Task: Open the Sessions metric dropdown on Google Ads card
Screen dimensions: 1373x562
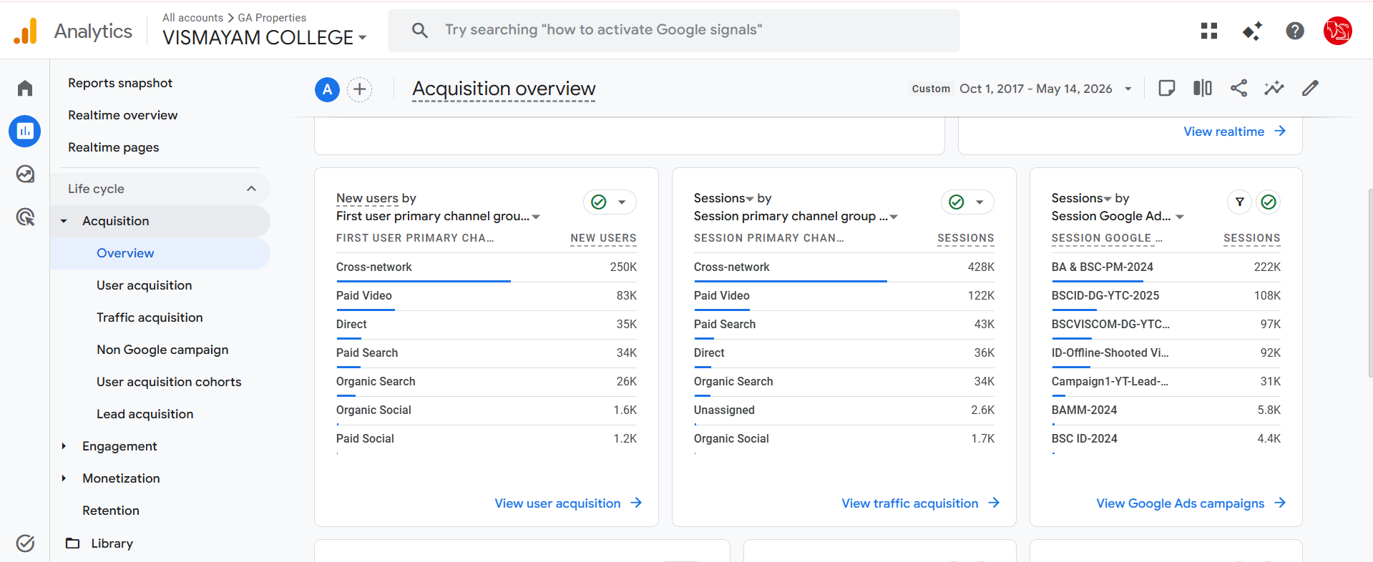Action: click(x=1082, y=198)
